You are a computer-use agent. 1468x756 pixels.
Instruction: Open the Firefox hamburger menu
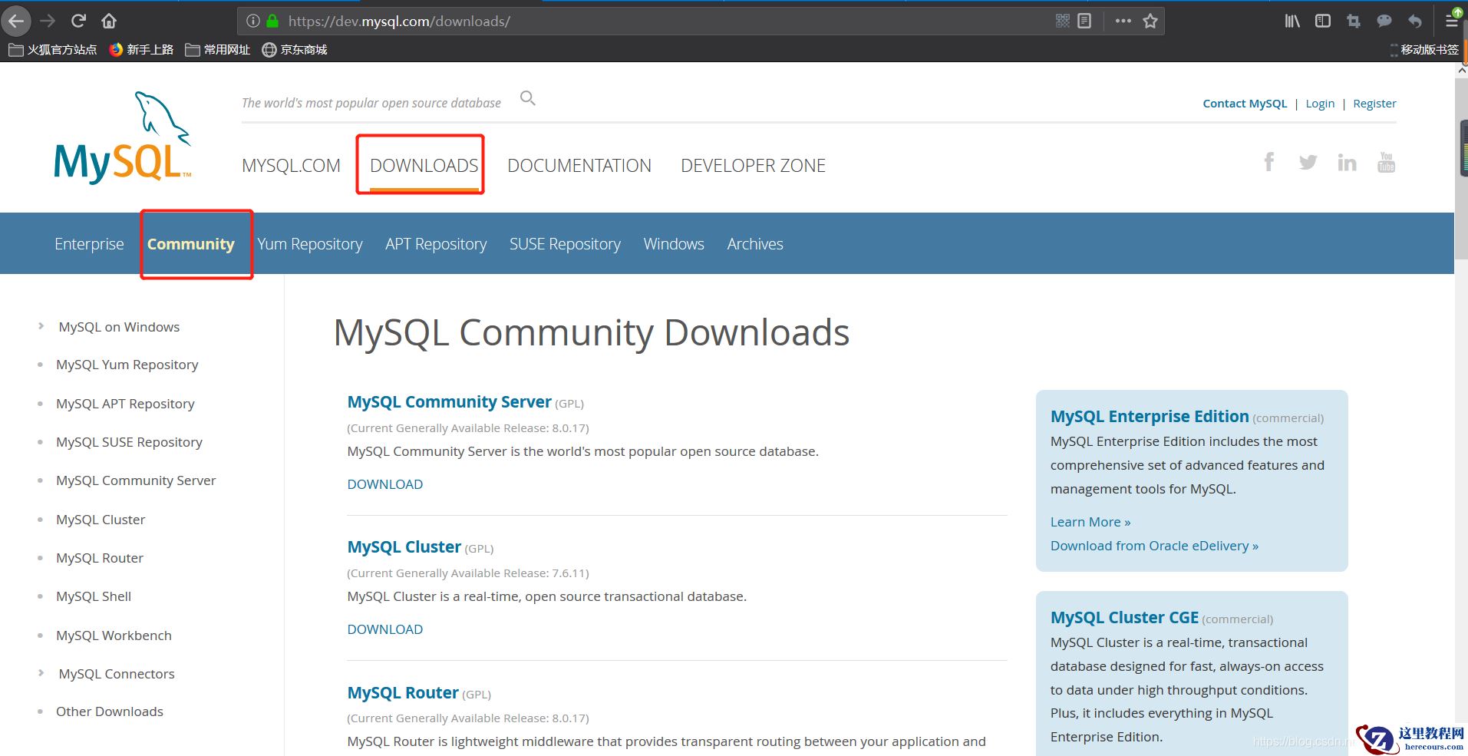pyautogui.click(x=1451, y=21)
